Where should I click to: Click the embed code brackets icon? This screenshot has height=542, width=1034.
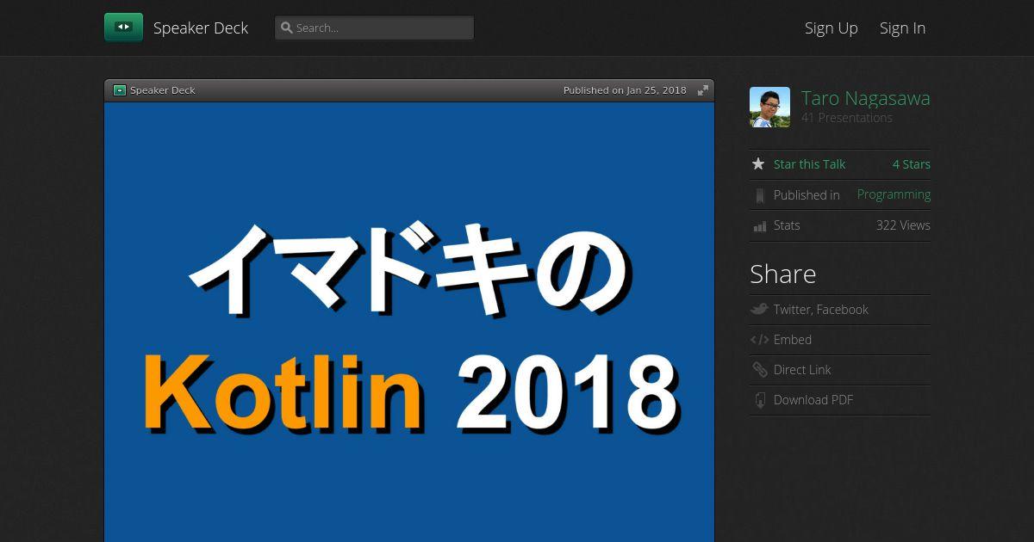point(759,340)
